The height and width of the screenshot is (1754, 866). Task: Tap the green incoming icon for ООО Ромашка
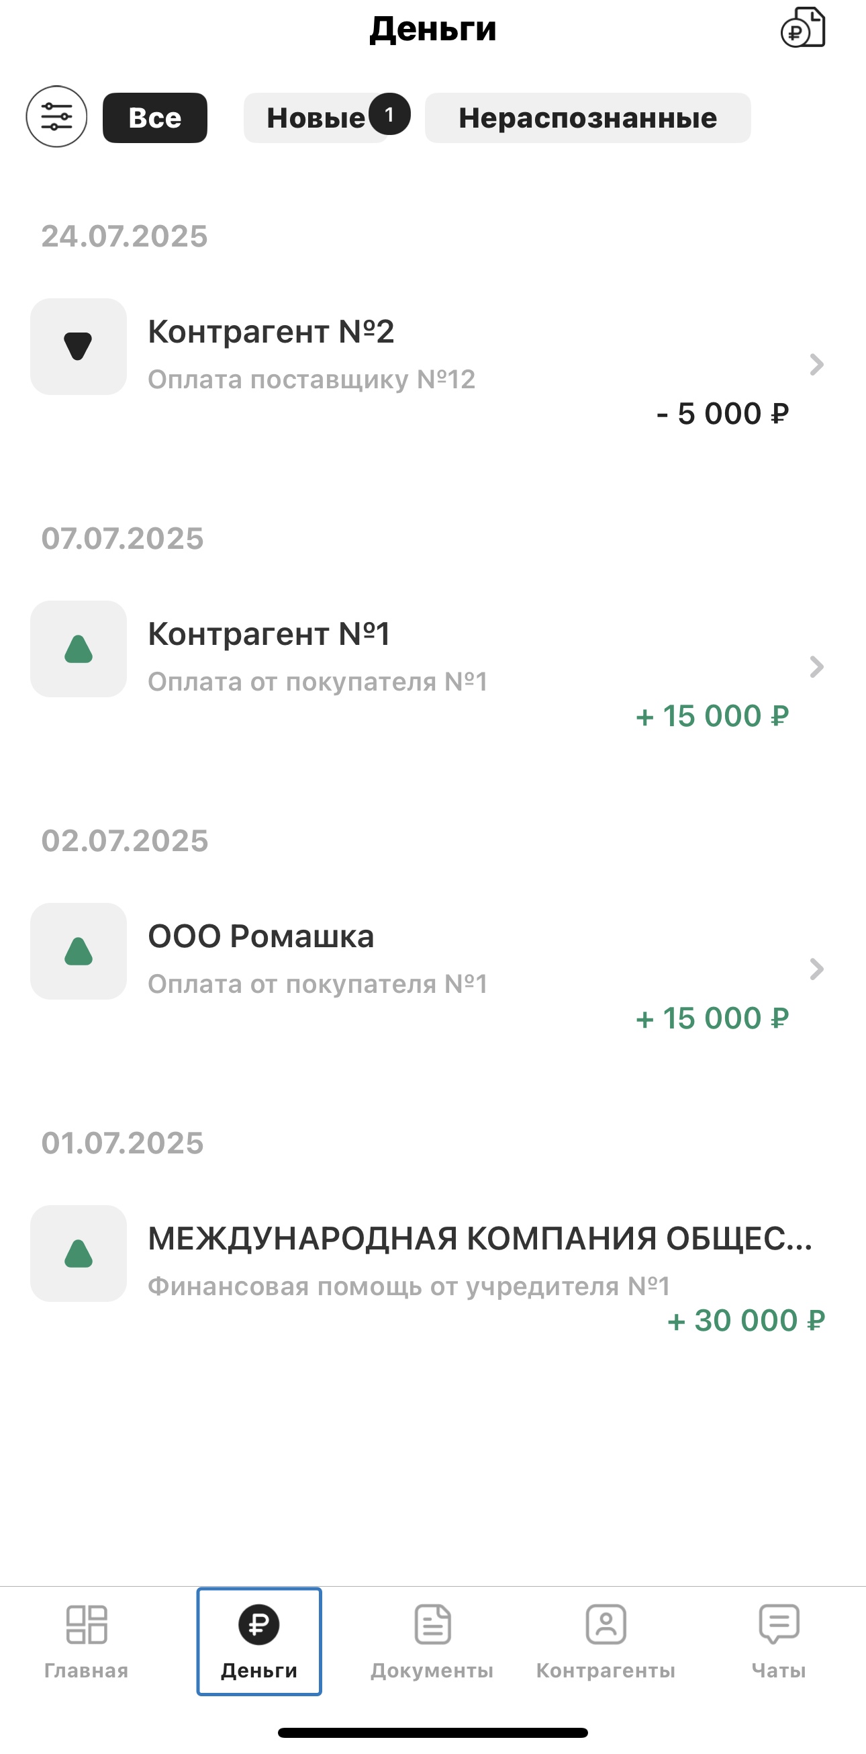(x=79, y=951)
